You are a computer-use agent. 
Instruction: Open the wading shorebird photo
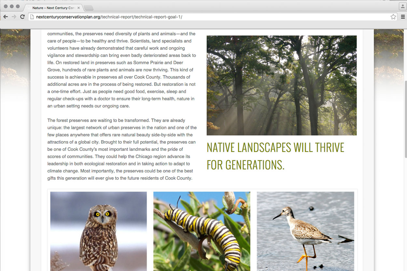point(305,231)
